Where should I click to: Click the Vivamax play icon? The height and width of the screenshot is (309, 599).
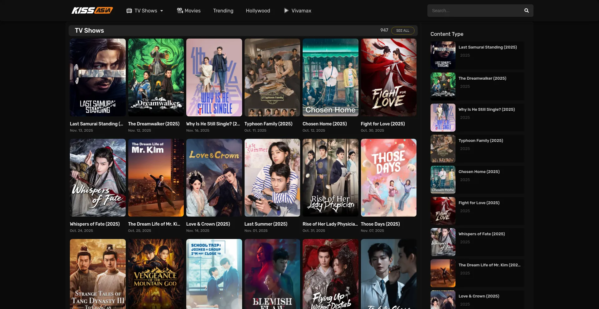286,11
